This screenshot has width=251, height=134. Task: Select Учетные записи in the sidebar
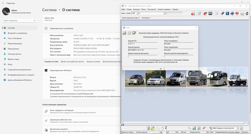[19, 54]
